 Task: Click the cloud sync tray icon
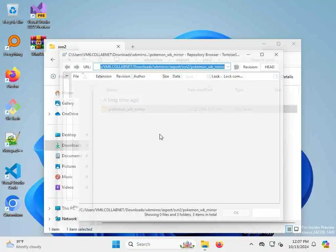click(x=262, y=244)
